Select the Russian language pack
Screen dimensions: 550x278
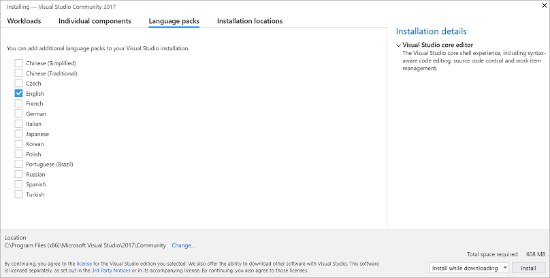pyautogui.click(x=18, y=174)
